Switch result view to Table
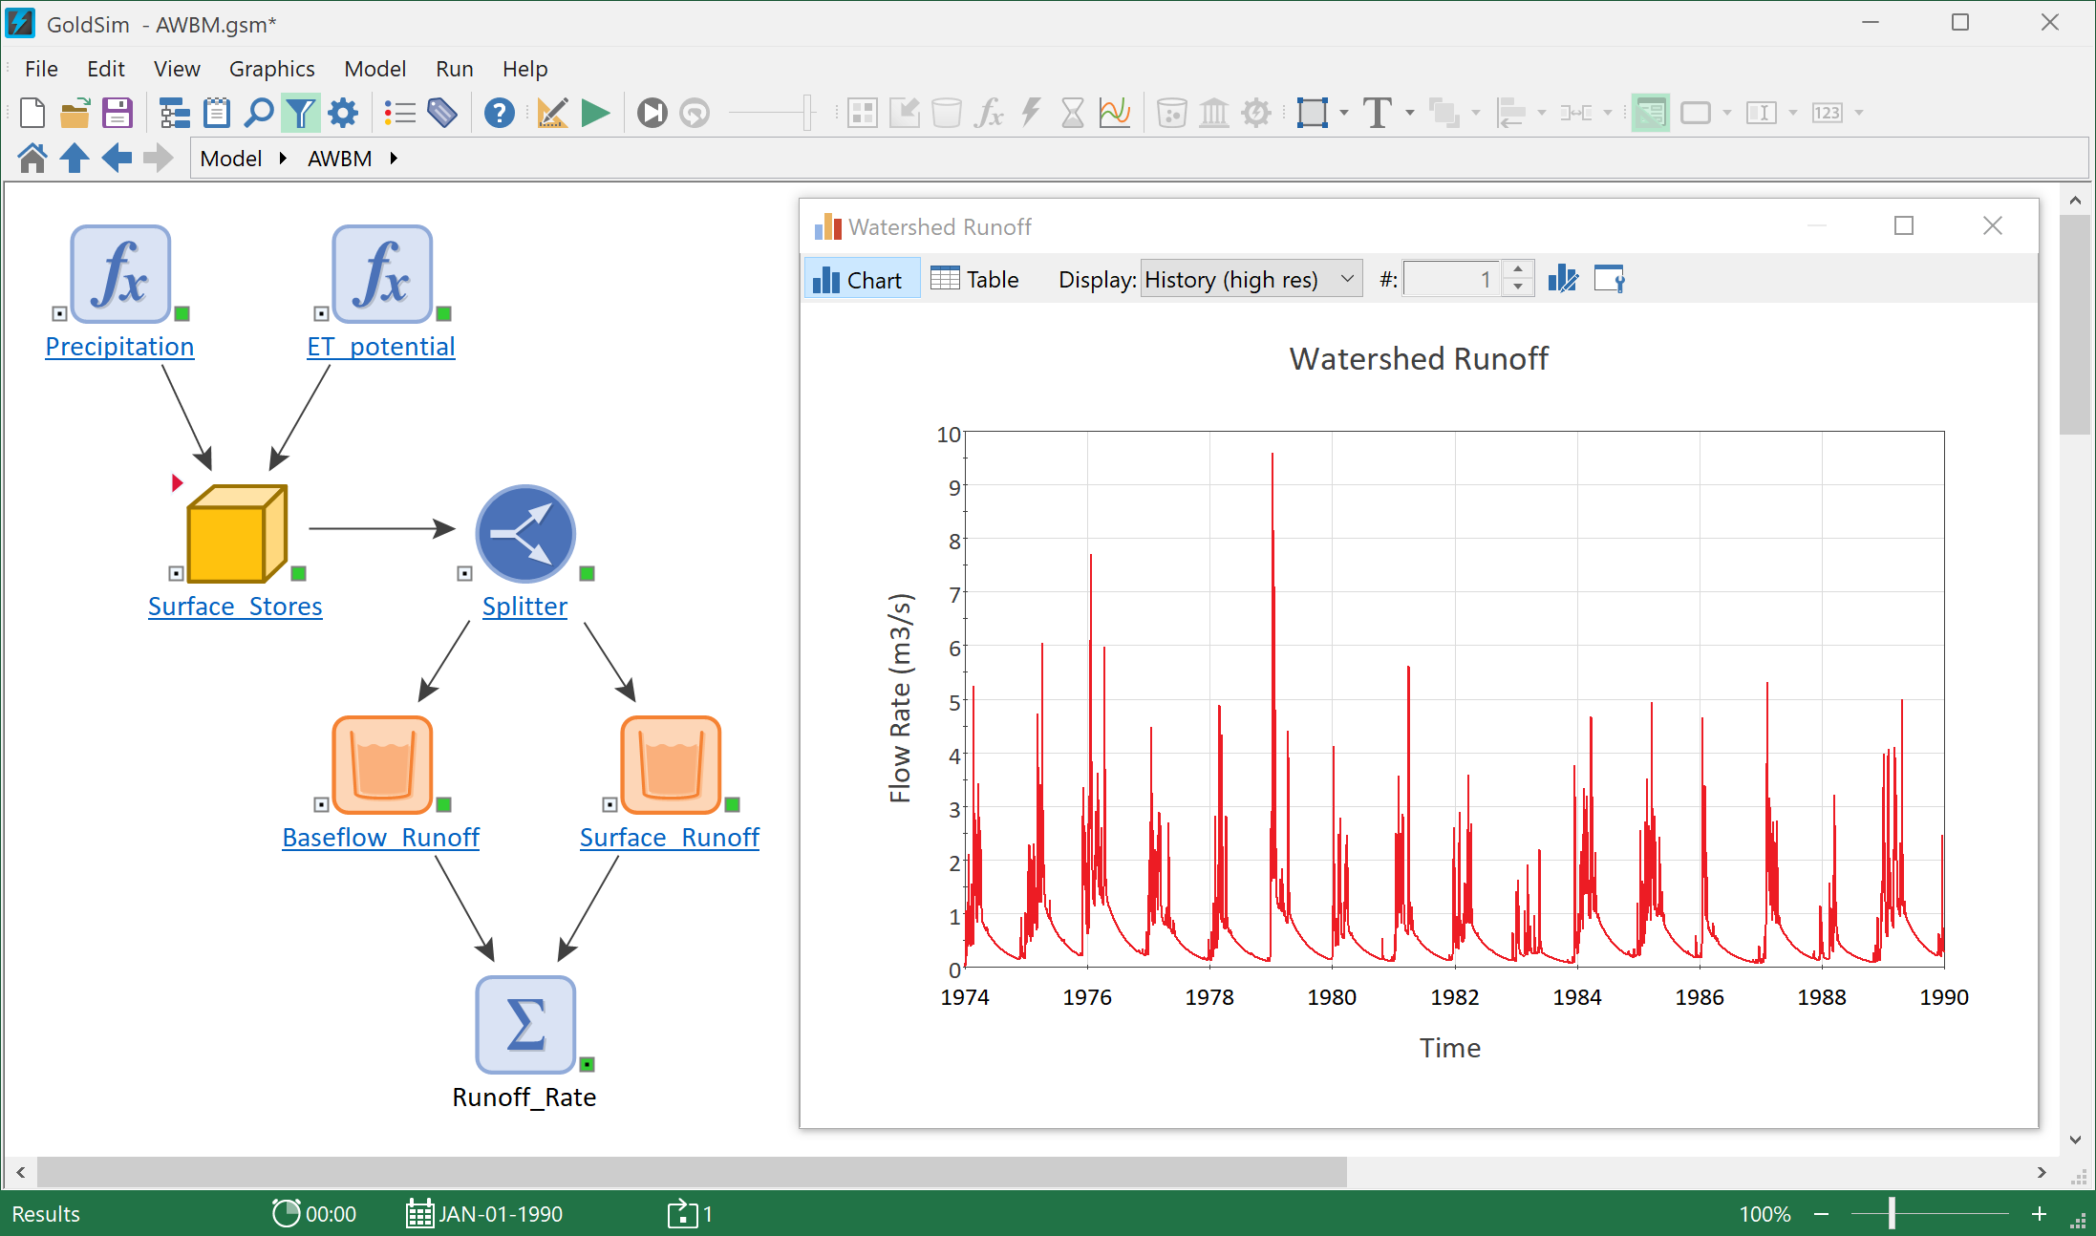Image resolution: width=2096 pixels, height=1236 pixels. [976, 280]
